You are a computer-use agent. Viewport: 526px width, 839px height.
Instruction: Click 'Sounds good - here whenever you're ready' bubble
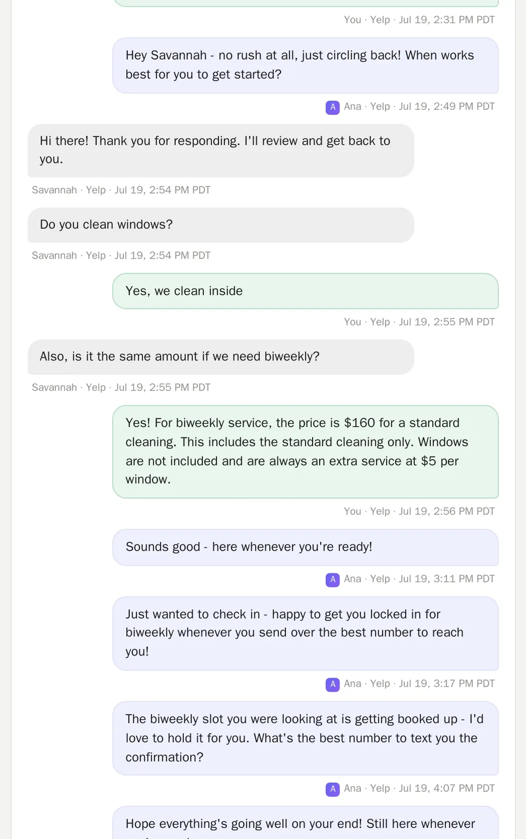[306, 547]
